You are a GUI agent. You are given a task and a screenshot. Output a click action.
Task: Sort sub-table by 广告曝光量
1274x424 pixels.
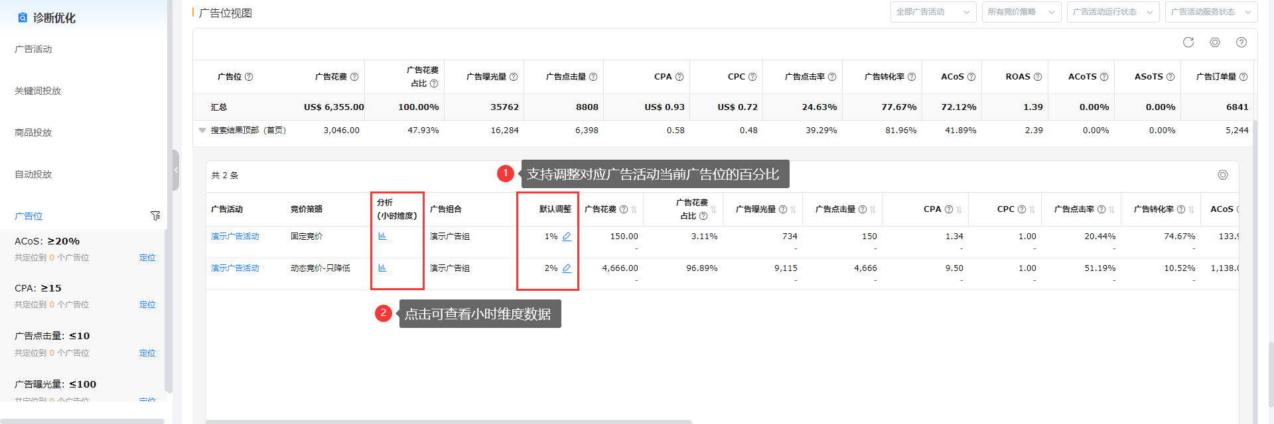793,209
